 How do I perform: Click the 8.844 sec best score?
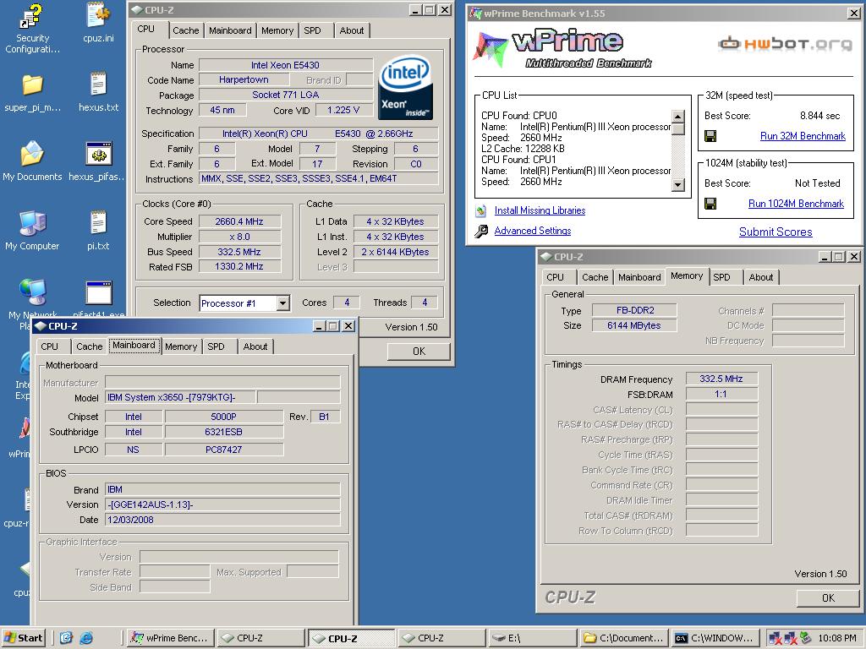point(819,116)
